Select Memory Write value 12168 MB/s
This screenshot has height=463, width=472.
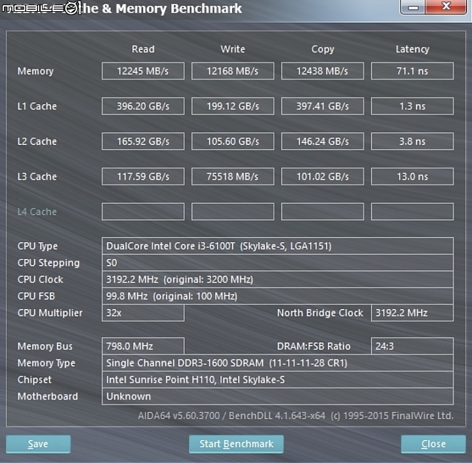click(x=233, y=71)
